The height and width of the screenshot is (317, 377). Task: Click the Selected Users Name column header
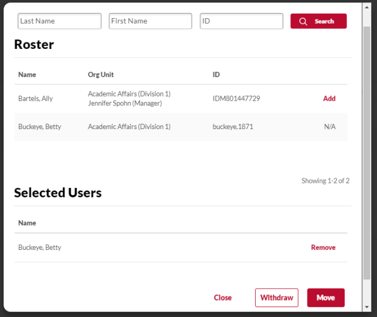(27, 223)
